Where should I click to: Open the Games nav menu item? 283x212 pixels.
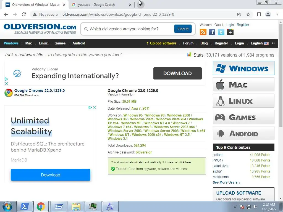pos(60,43)
